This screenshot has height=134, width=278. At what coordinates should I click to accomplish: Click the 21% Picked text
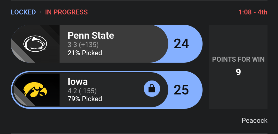85,53
